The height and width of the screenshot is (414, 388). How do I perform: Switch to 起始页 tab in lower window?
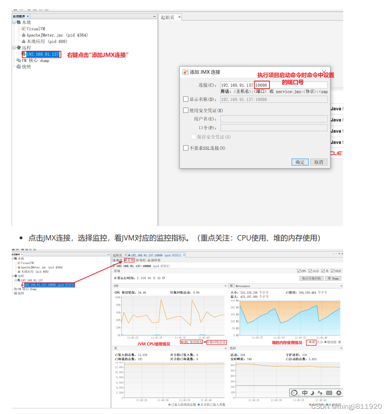click(117, 255)
